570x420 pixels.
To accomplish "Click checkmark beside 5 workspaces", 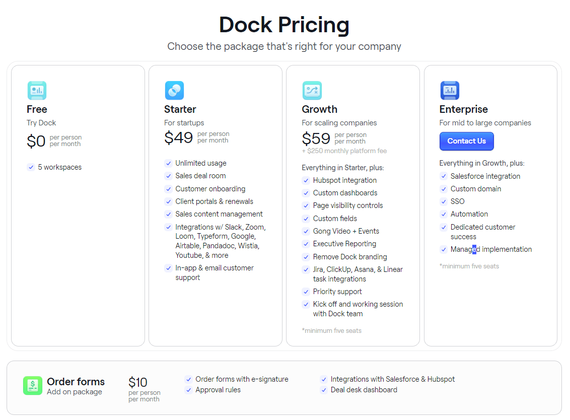I will coord(31,167).
